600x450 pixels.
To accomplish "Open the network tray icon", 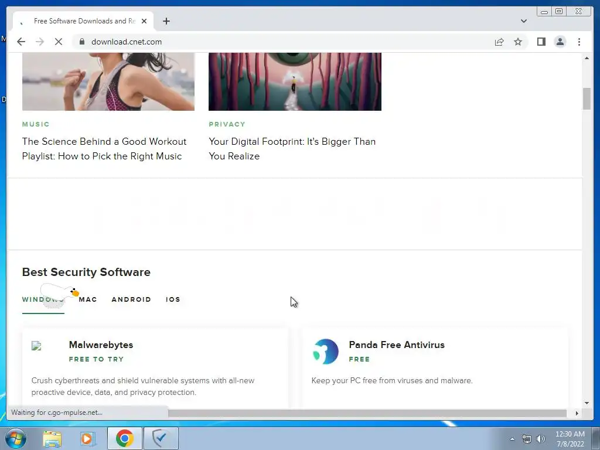I will [x=527, y=439].
